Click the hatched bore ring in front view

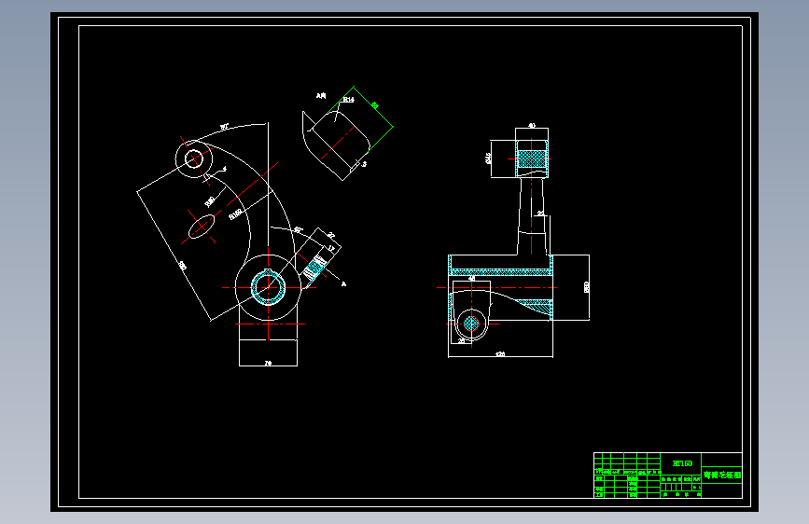(268, 288)
